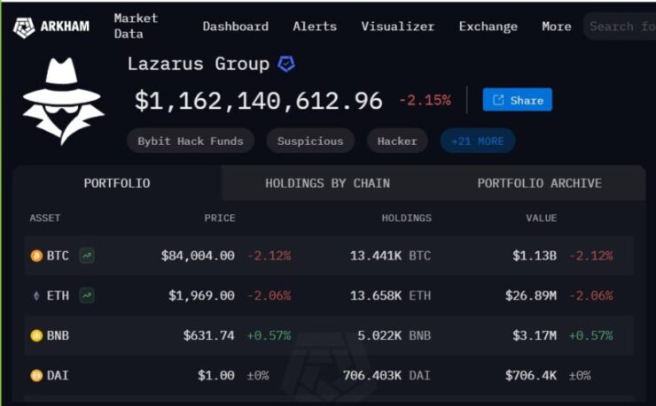The image size is (656, 406).
Task: Switch to Holdings By Chain tab
Action: coord(328,183)
